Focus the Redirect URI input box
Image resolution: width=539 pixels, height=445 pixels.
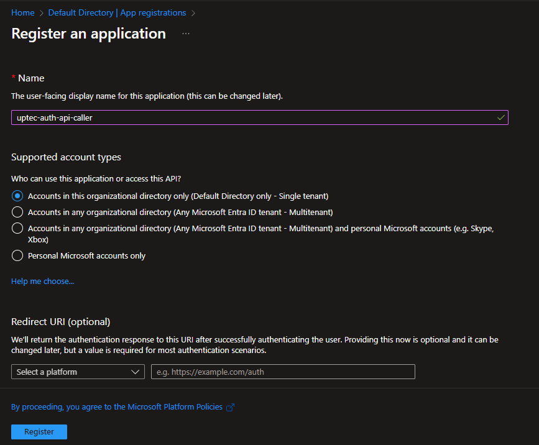pos(283,372)
